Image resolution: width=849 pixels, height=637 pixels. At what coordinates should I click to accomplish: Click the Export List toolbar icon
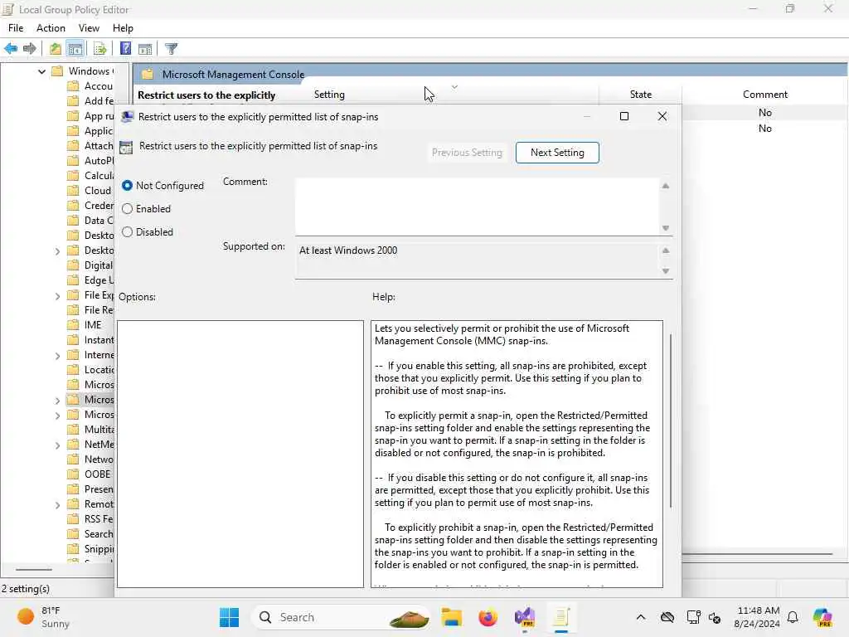(x=100, y=49)
